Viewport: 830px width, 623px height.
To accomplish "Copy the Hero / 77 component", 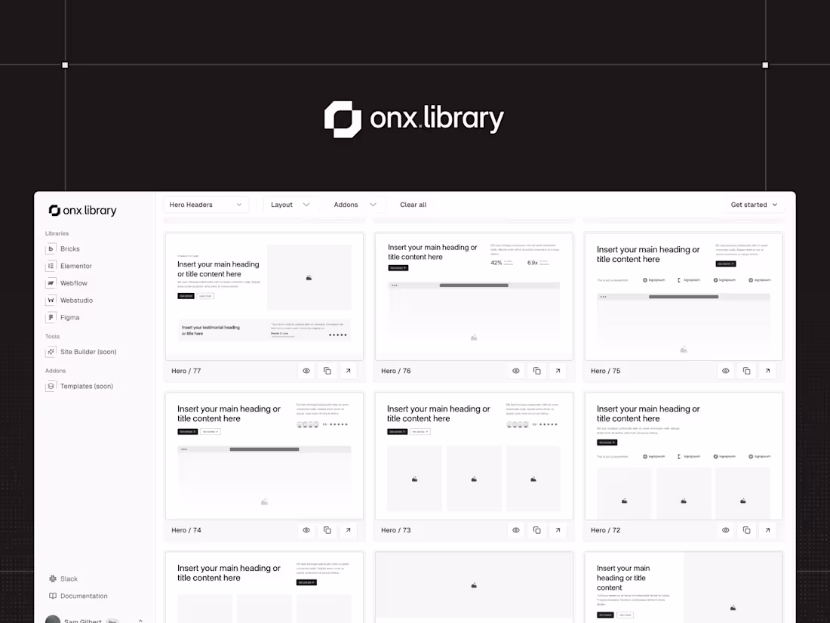I will click(327, 371).
